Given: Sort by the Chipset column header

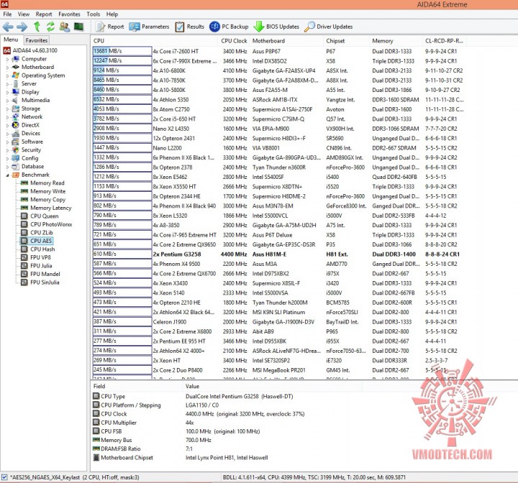Looking at the screenshot, I should (x=347, y=41).
